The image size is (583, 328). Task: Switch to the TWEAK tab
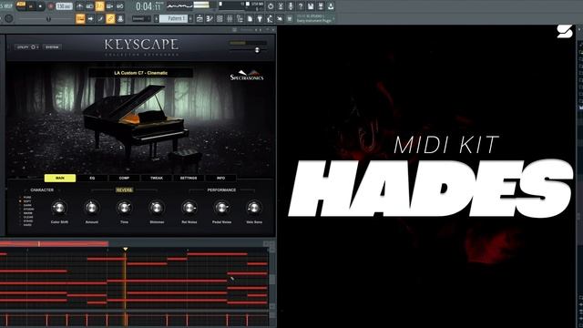click(x=157, y=179)
